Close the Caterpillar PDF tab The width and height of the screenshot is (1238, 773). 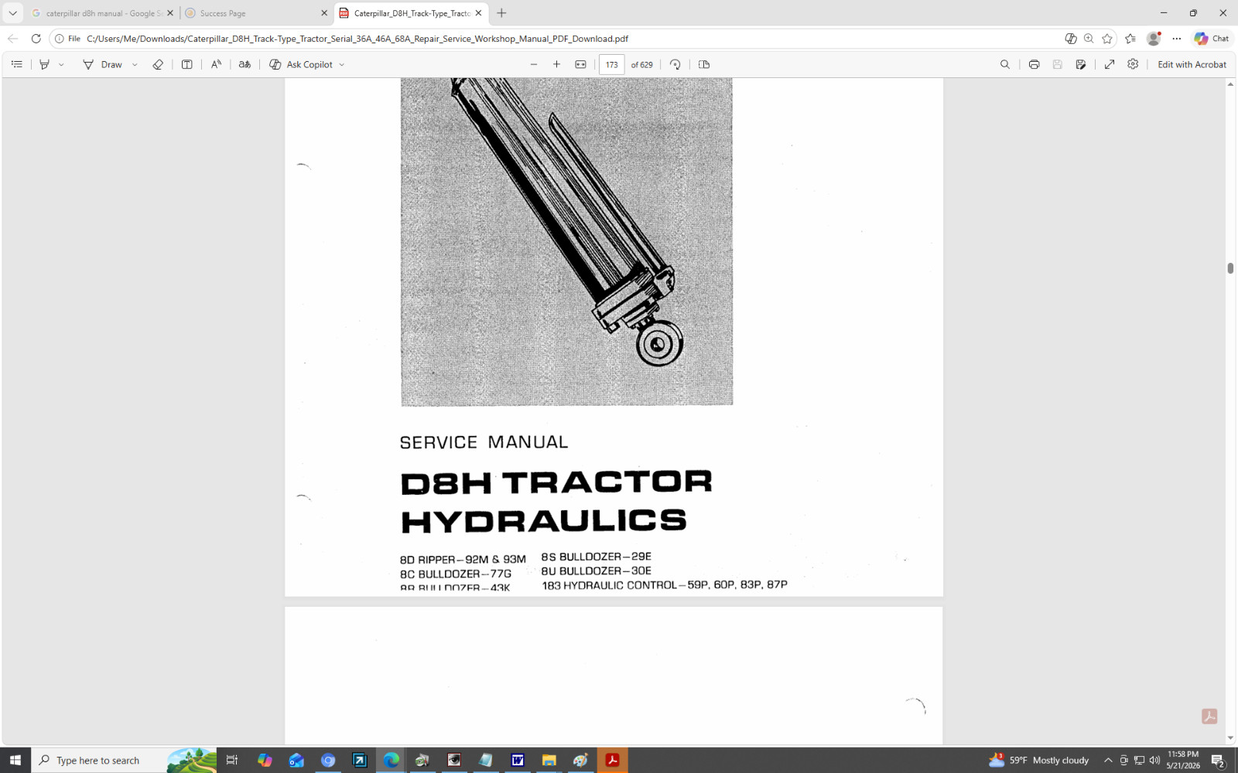tap(478, 13)
